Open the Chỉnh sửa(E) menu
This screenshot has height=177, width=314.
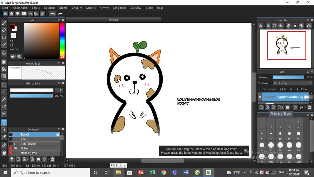pos(21,8)
